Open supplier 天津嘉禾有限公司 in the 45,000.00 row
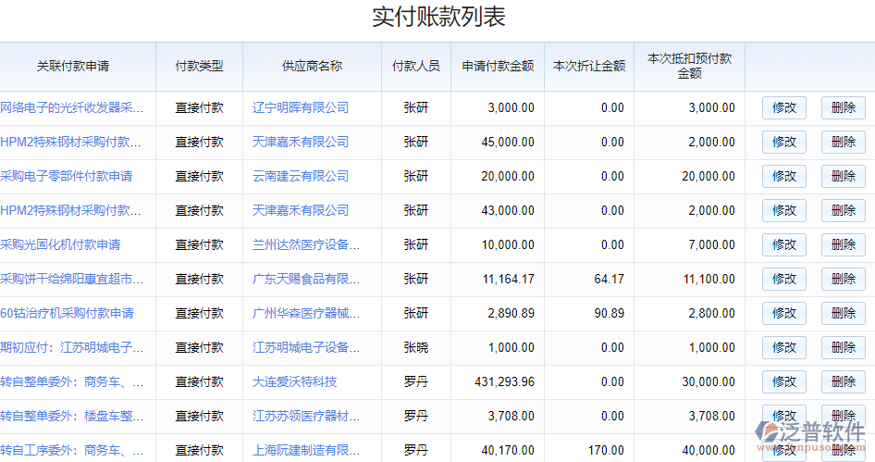The image size is (875, 462). tap(301, 142)
